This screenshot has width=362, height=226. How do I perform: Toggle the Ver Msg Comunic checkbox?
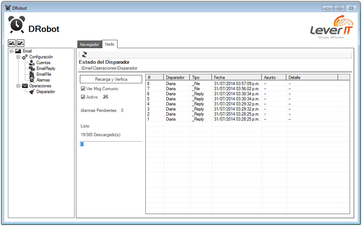point(83,89)
